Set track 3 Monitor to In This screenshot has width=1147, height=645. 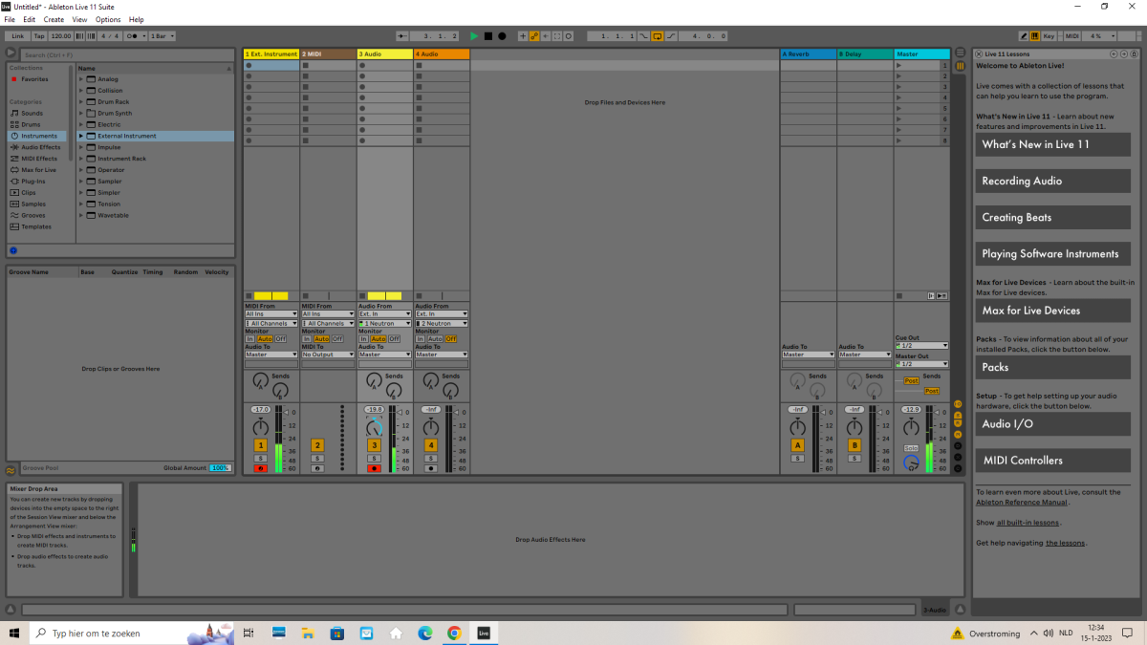click(x=363, y=339)
